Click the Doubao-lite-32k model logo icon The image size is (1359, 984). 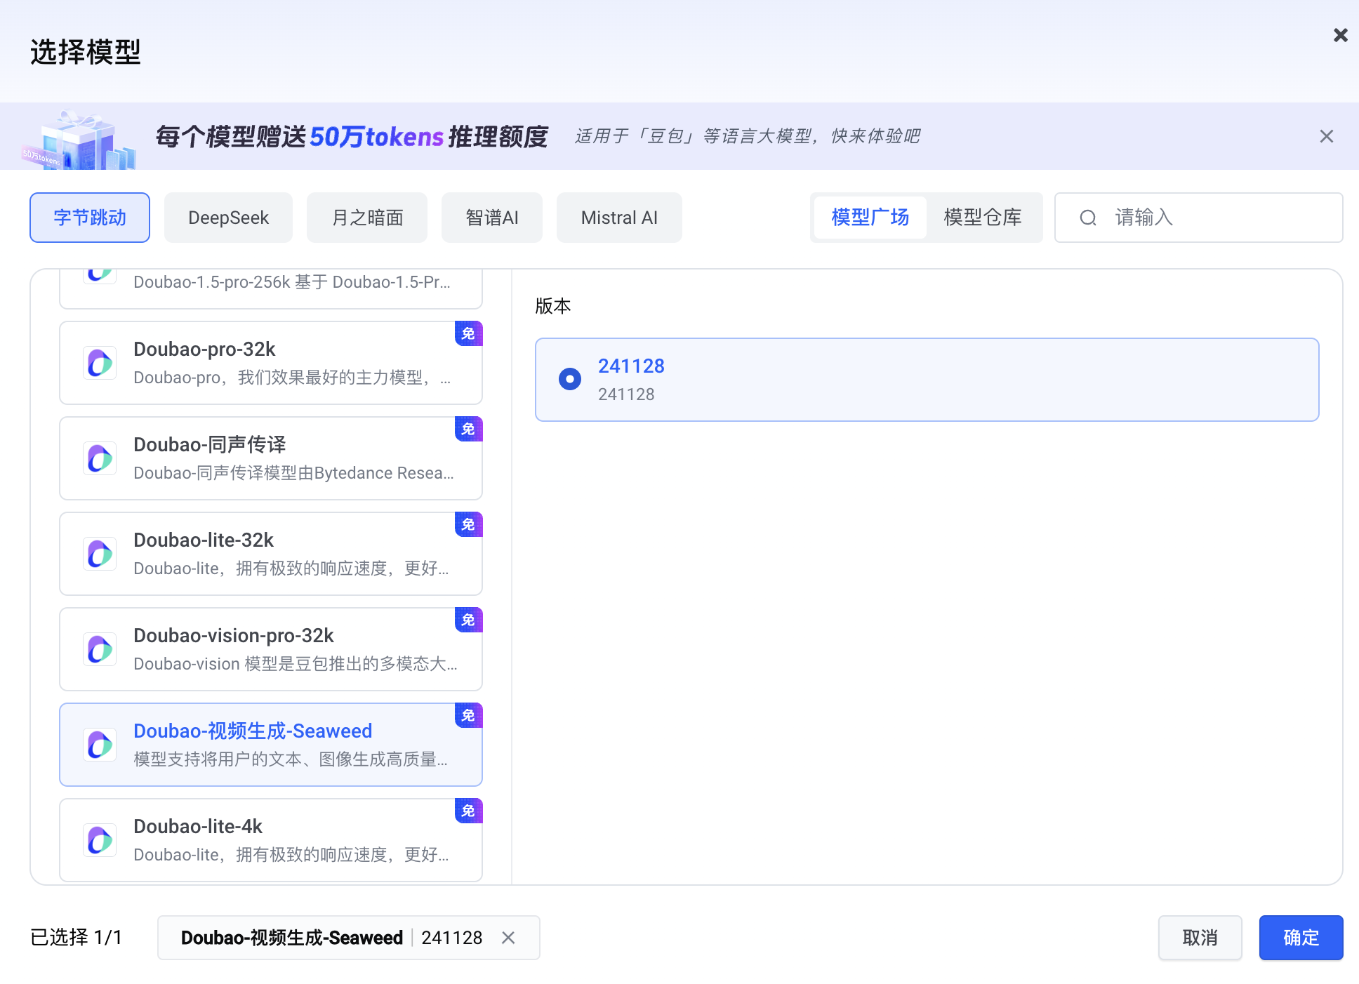click(x=100, y=554)
